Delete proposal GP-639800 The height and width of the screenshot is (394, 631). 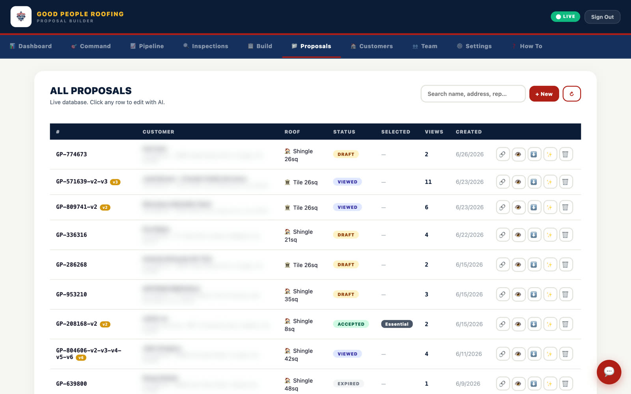pos(566,384)
